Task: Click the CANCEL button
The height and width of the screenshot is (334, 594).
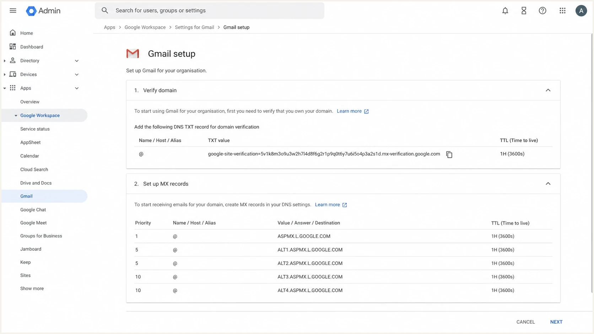Action: (x=525, y=322)
